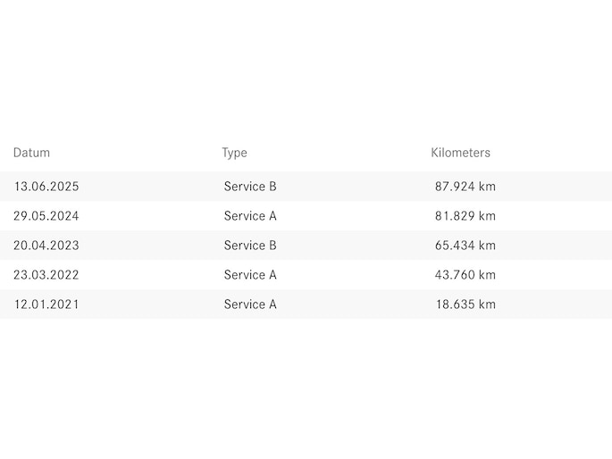
Task: Select the date 12.01.2021
Action: [46, 305]
